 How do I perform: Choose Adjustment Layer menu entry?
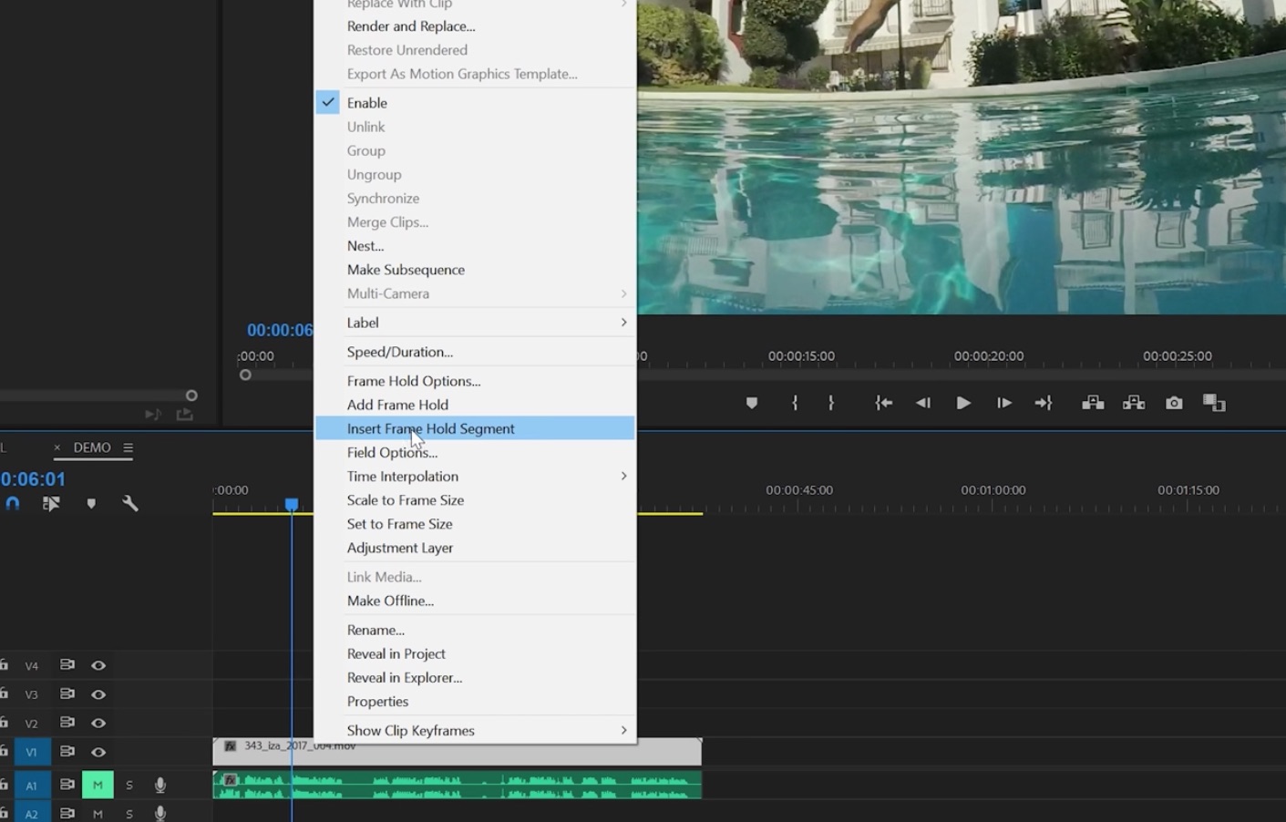click(475, 548)
